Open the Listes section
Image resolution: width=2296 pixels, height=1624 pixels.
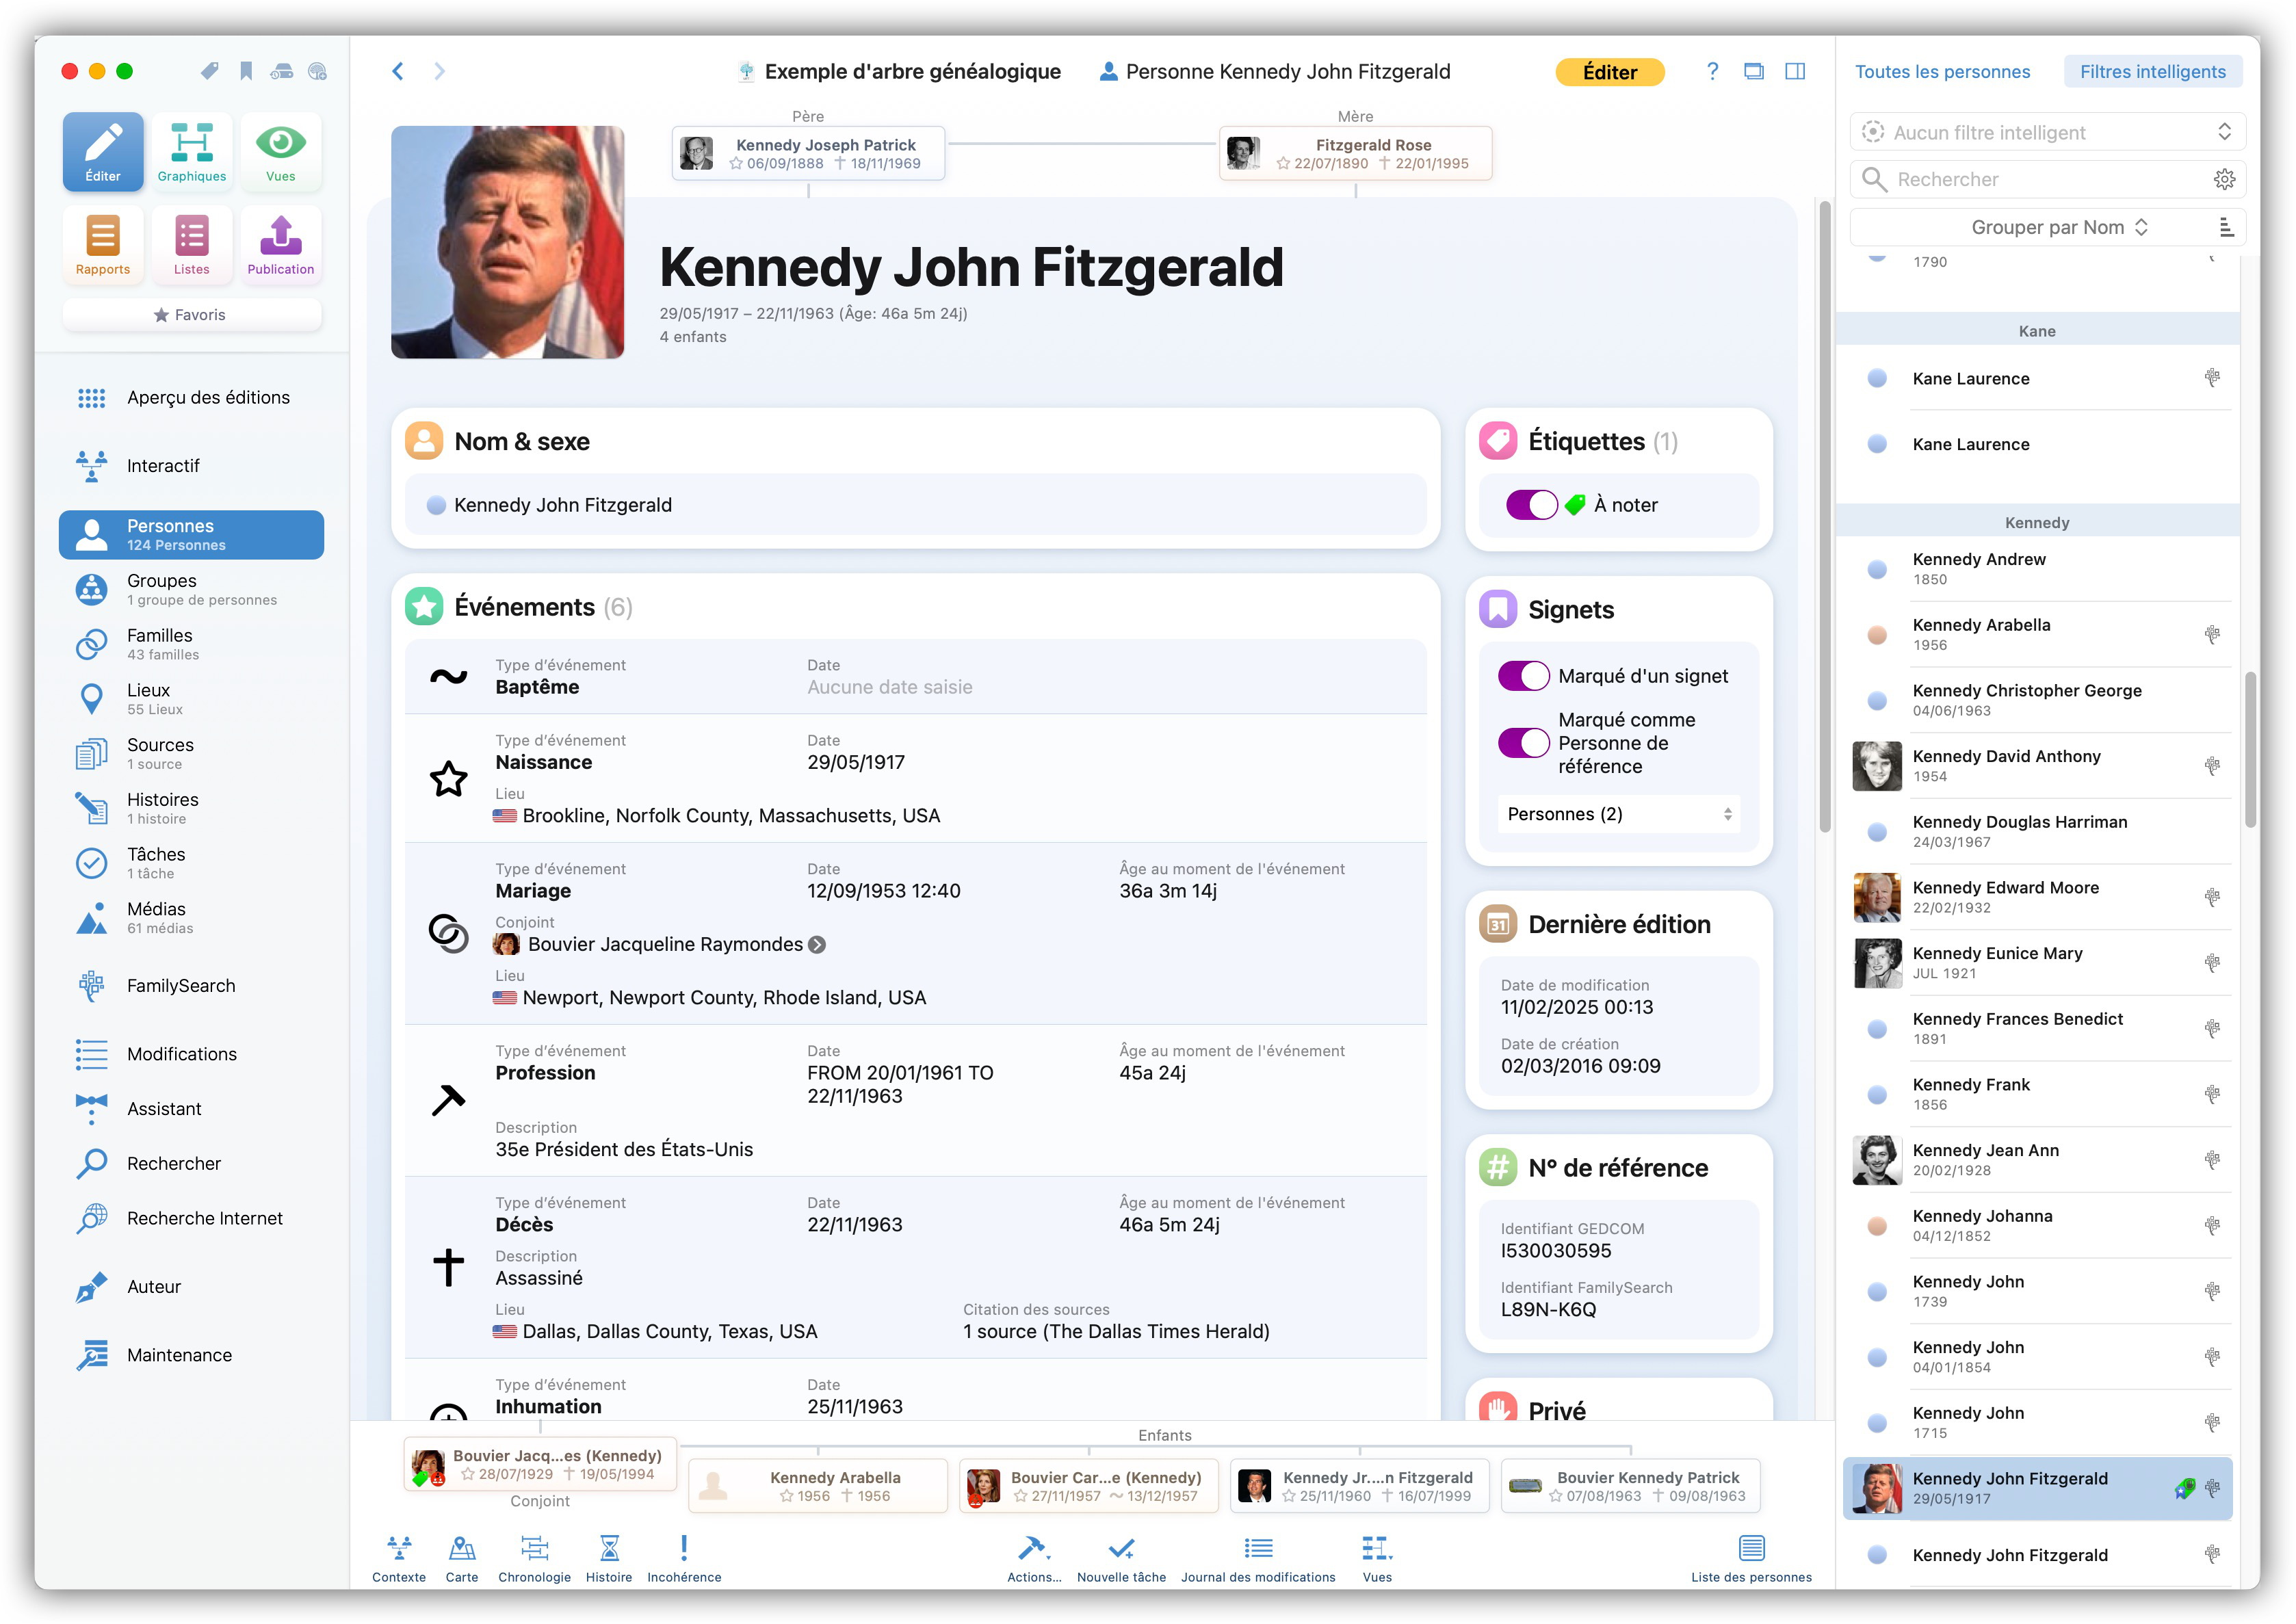pos(191,245)
